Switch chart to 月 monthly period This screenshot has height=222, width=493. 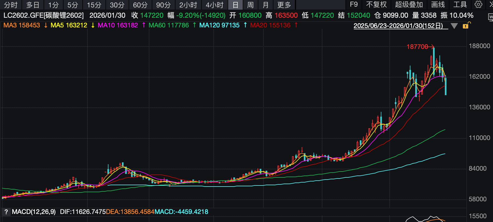(x=265, y=5)
